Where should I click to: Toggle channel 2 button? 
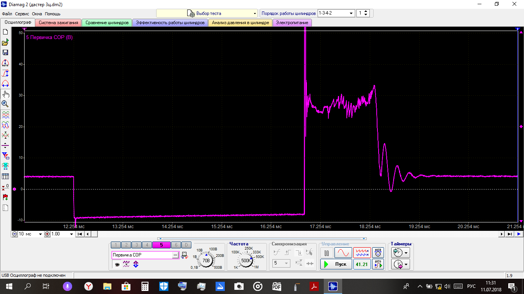[x=126, y=245]
